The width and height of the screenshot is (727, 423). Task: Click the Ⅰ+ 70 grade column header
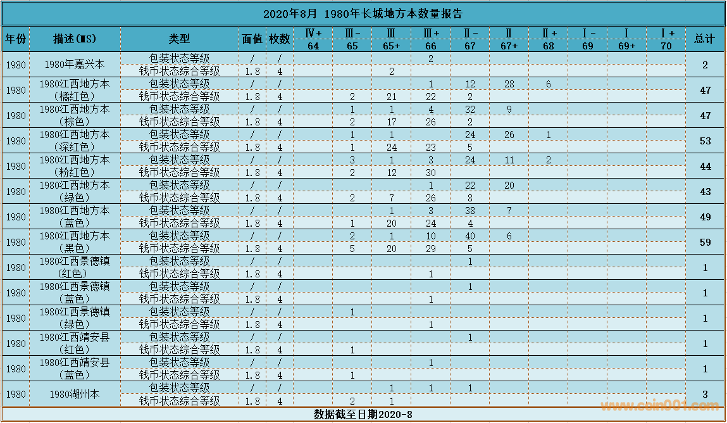click(666, 39)
